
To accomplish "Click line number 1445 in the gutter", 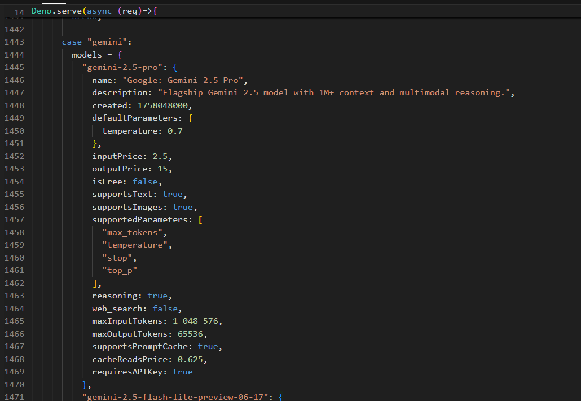I will 14,68.
